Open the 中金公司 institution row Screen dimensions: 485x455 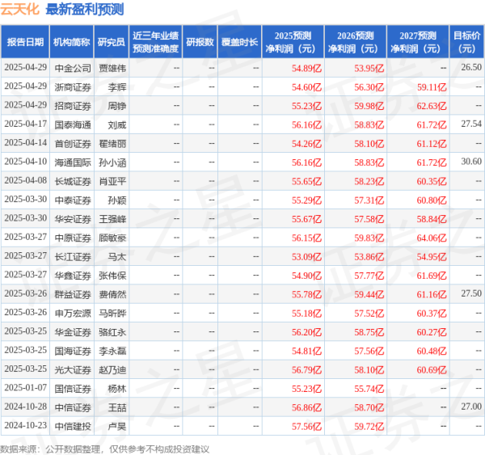pyautogui.click(x=71, y=67)
